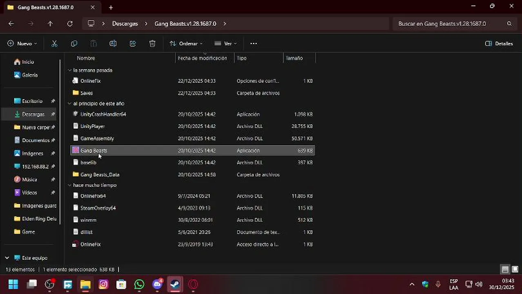522x294 pixels.
Task: Select the winmm DLL file
Action: tap(192, 220)
